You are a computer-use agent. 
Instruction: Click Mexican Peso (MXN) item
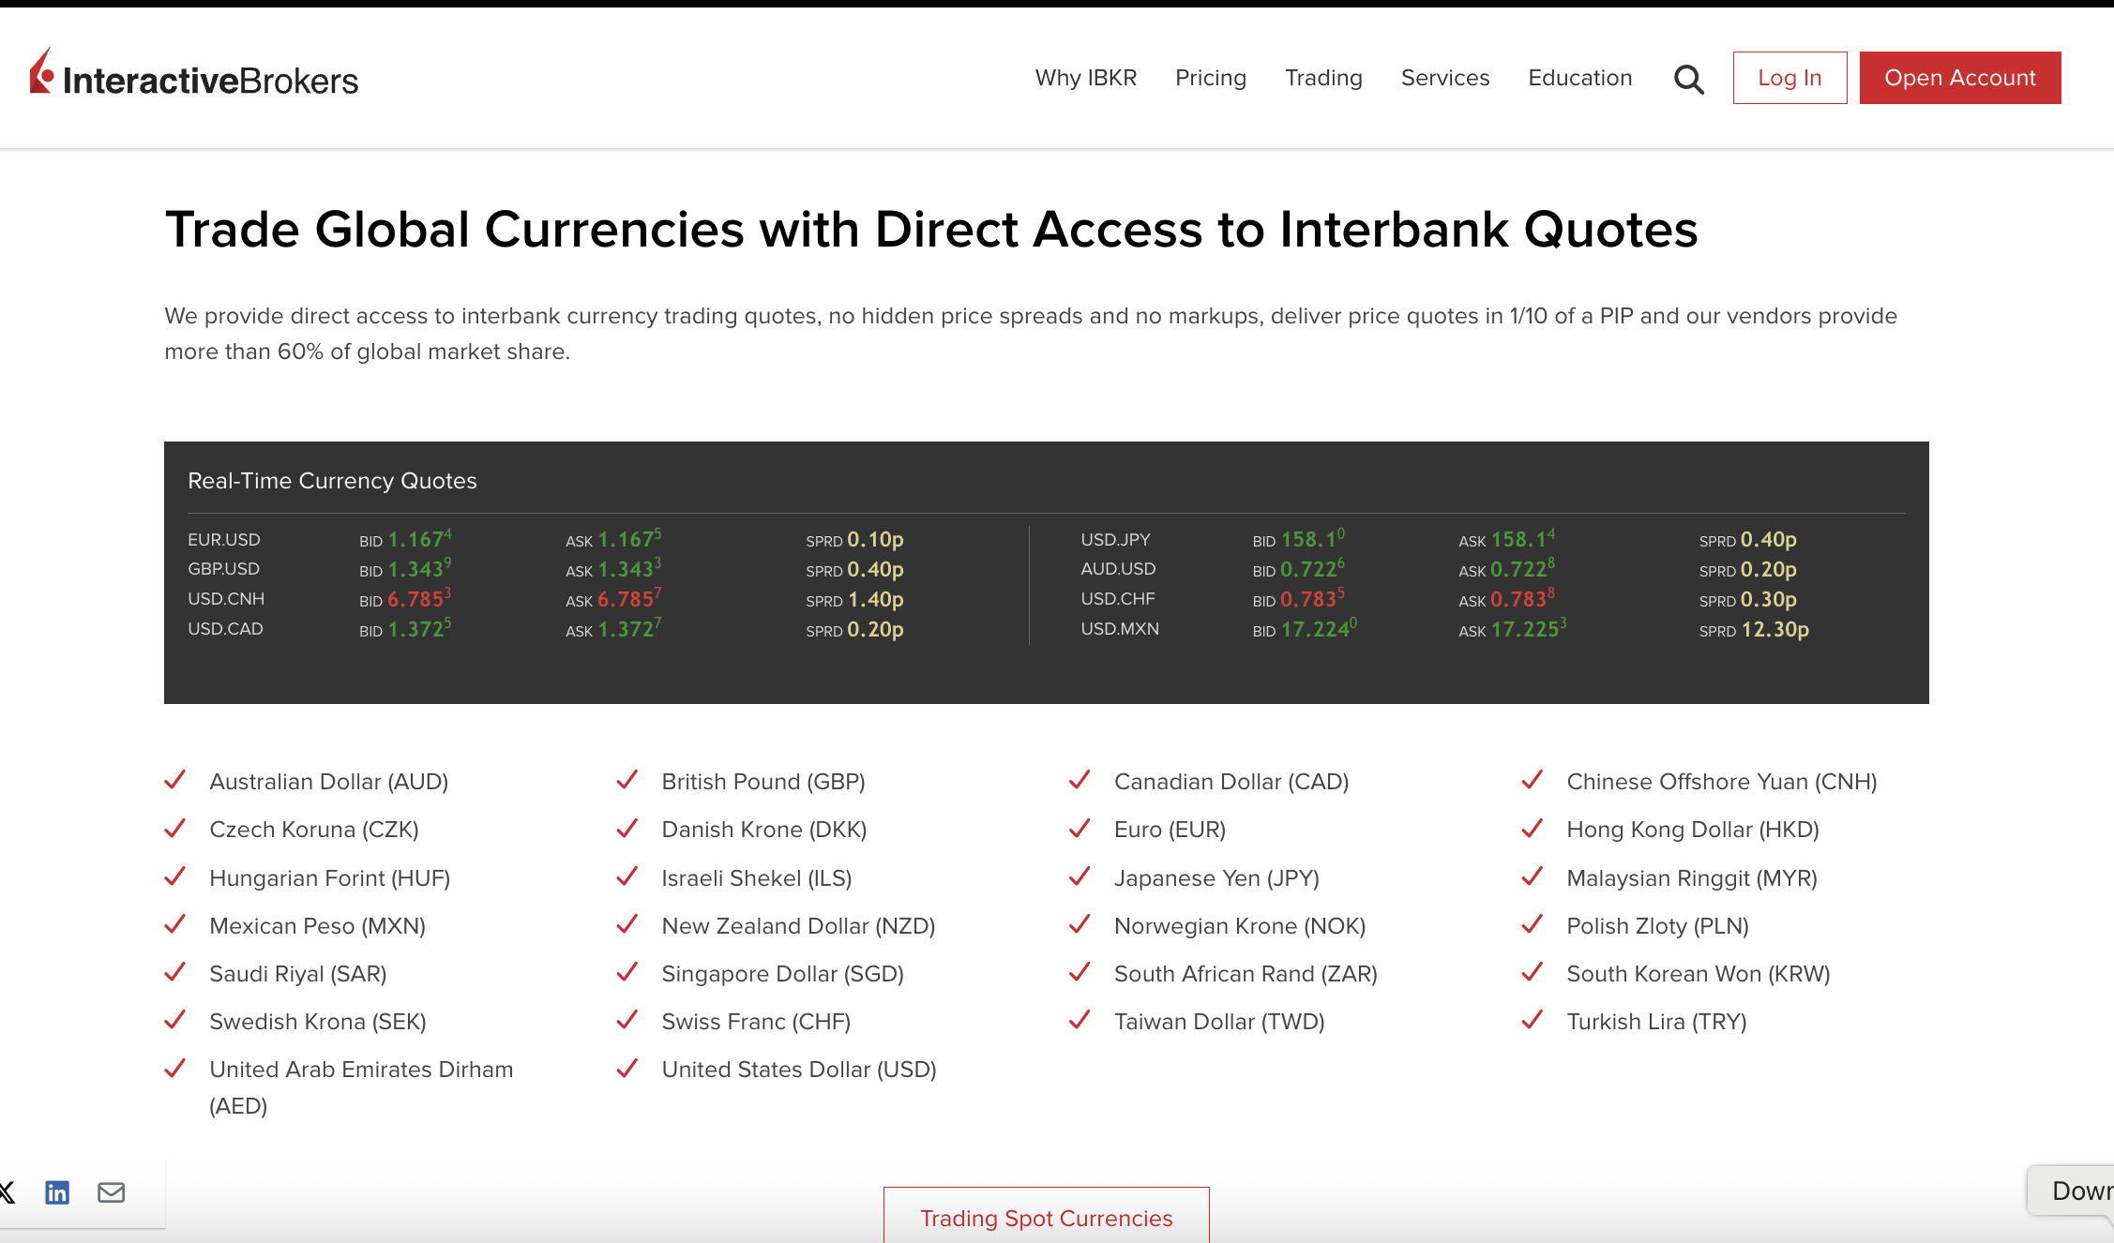point(318,926)
